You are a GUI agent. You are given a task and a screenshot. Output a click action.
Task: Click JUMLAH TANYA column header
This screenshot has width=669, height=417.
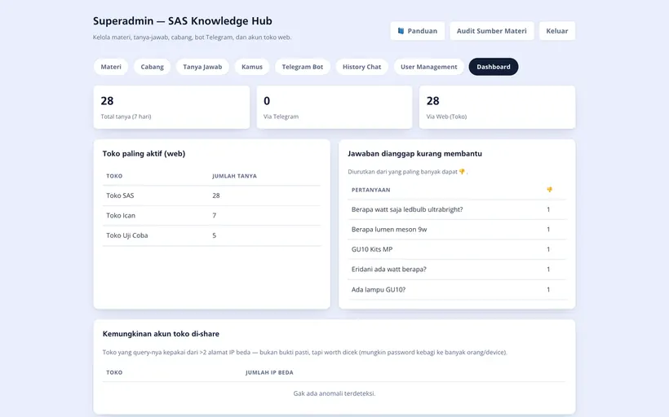click(x=235, y=176)
